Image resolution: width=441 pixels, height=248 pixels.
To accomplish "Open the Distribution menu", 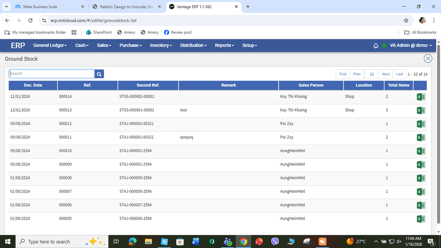I will (x=193, y=45).
